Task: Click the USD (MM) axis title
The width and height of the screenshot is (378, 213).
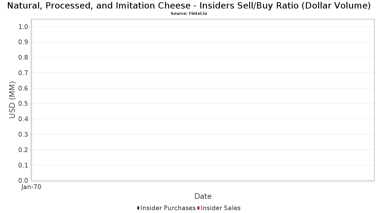Action: pyautogui.click(x=12, y=100)
